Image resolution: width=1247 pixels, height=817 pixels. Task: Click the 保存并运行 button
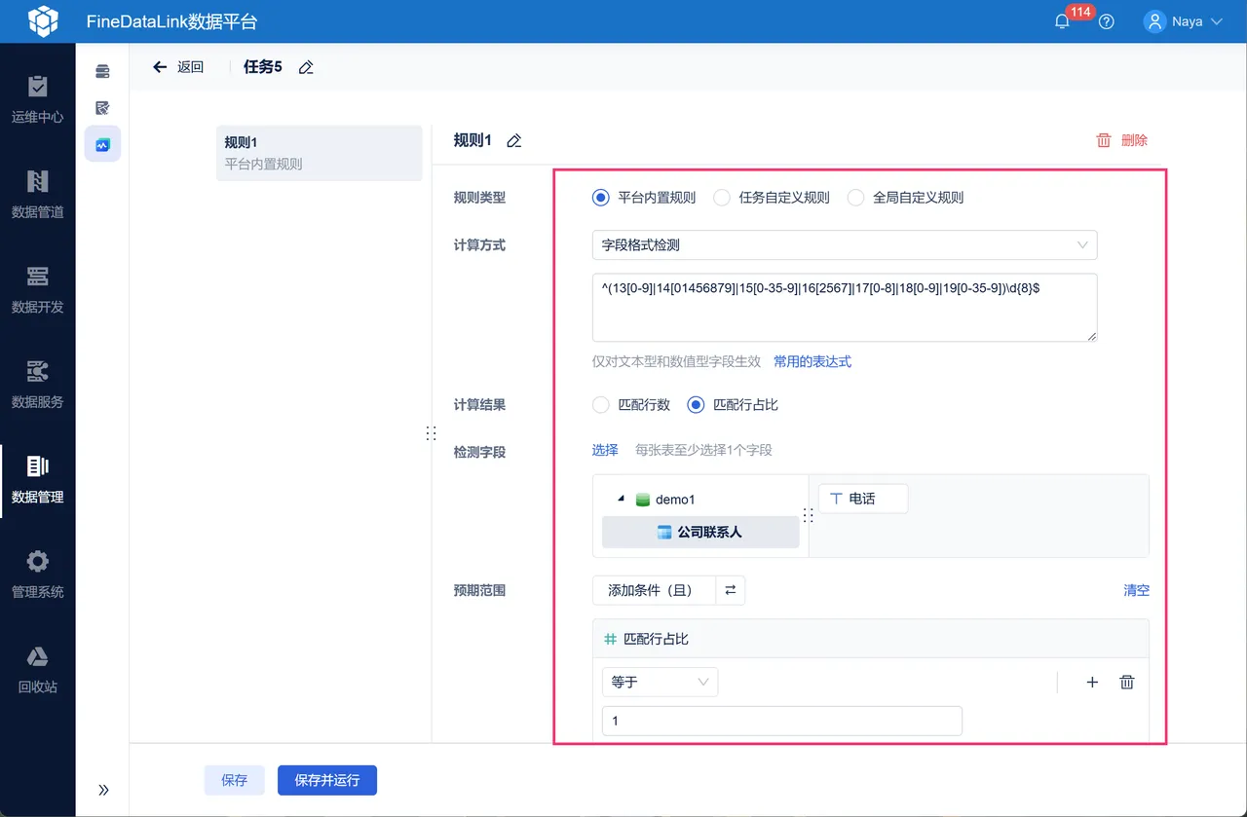coord(327,780)
